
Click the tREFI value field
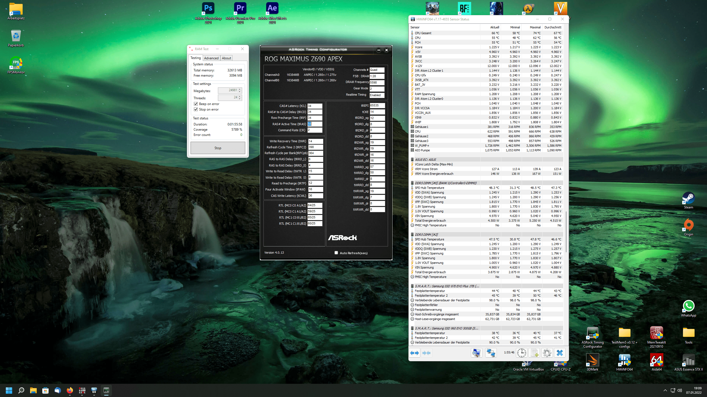click(x=377, y=105)
